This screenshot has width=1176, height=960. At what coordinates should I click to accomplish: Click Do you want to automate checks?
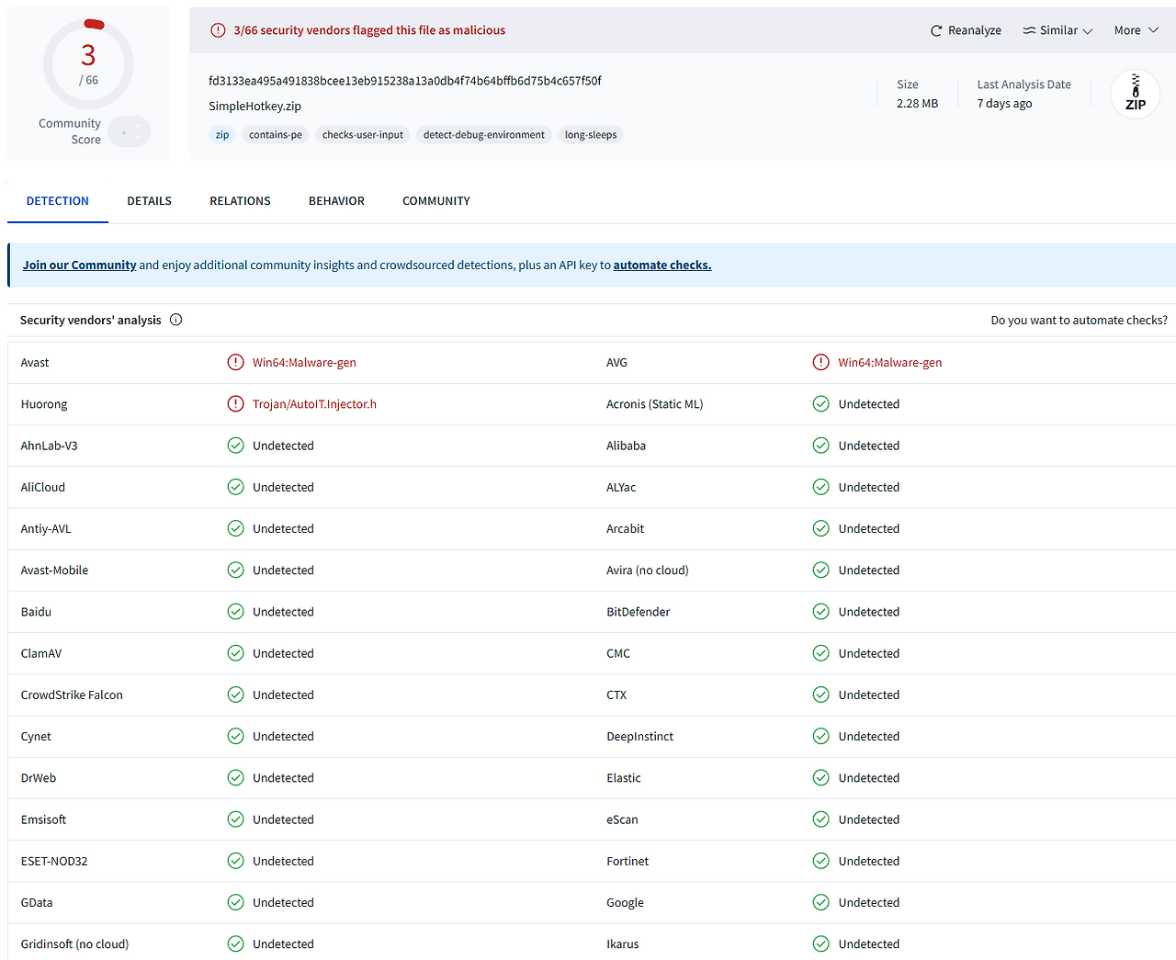[1079, 320]
